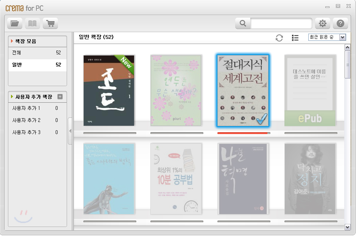The height and width of the screenshot is (236, 356).
Task: Switch to list view icon
Action: [x=295, y=38]
